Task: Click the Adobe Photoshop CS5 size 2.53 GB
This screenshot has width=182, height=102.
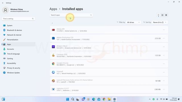Action: 158,39
